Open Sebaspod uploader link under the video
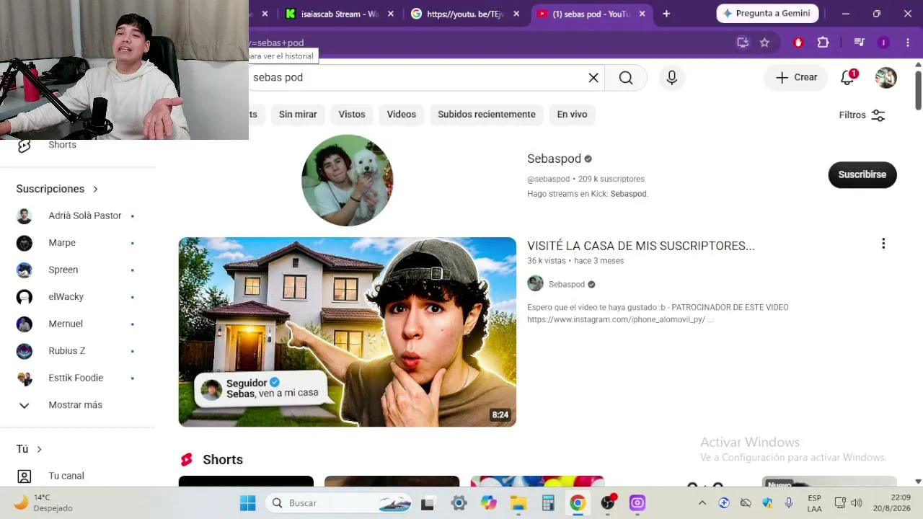 click(566, 284)
